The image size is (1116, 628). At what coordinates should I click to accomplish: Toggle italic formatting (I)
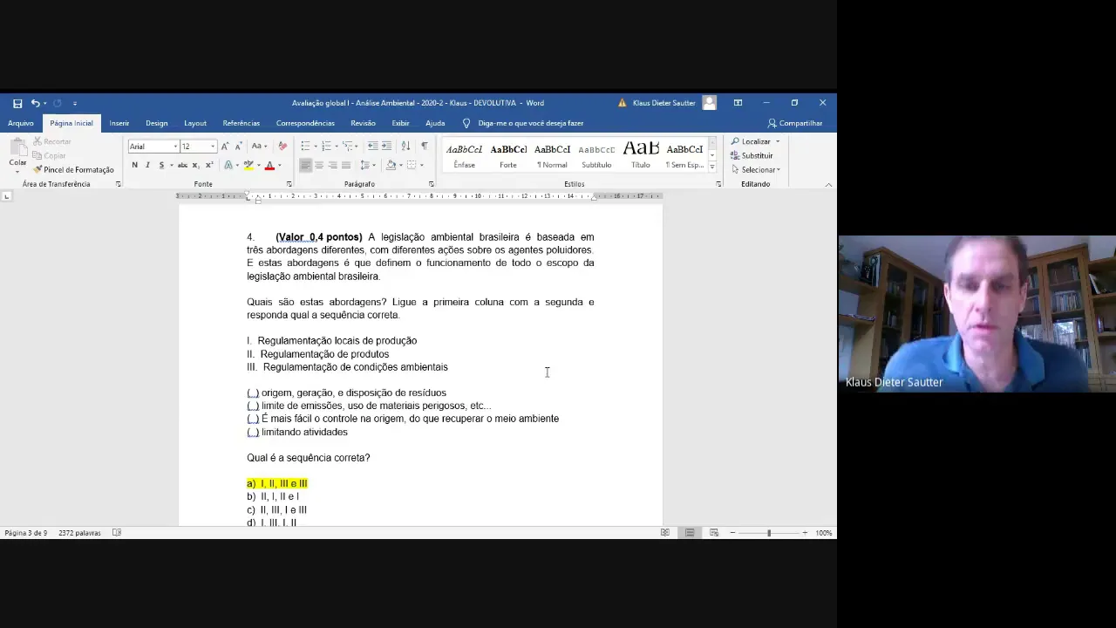pos(147,165)
